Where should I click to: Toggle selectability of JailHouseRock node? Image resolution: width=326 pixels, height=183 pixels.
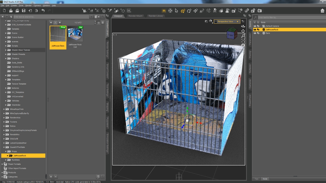tap(259, 29)
